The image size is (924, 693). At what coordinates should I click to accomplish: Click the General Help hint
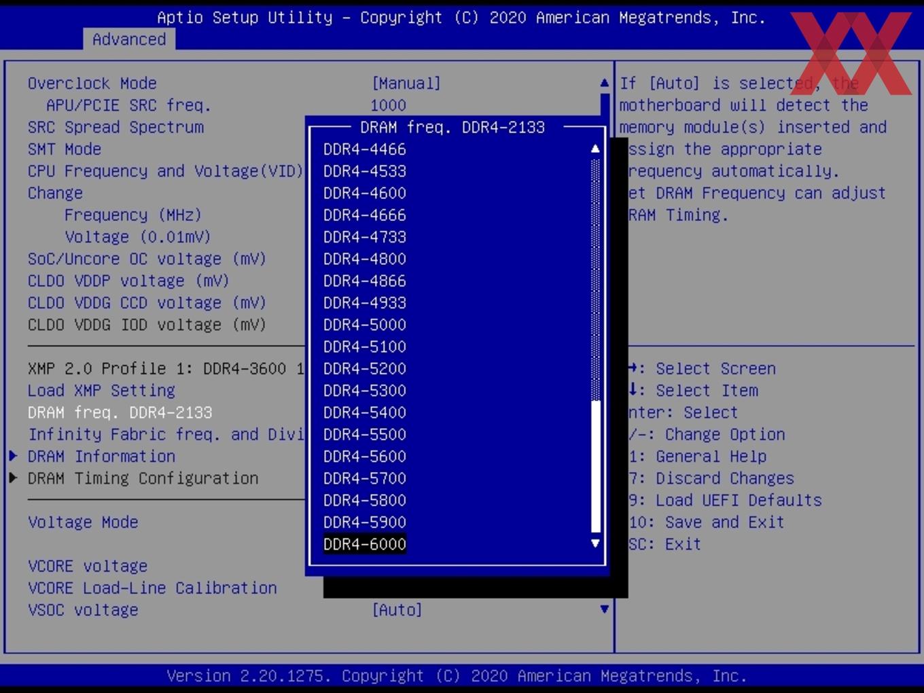click(x=698, y=457)
